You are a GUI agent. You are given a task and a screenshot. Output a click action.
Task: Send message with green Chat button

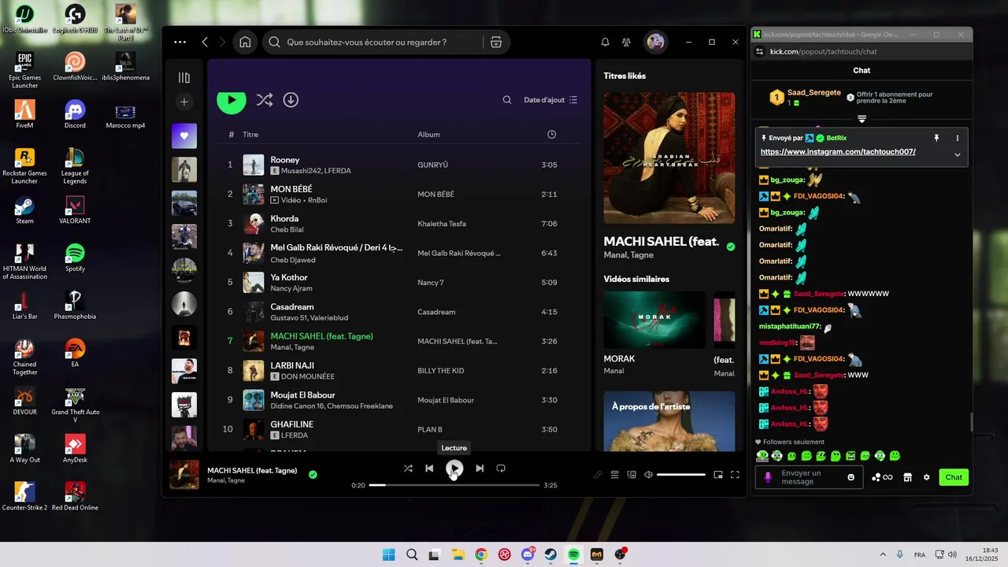coord(954,477)
